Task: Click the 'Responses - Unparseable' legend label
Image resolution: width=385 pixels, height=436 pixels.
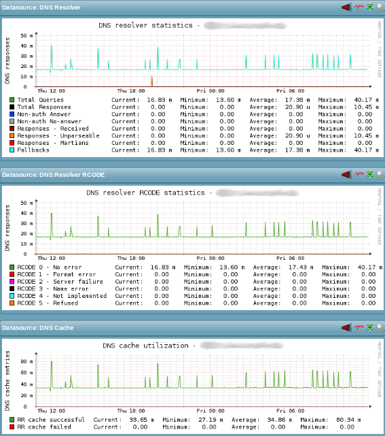Action: coord(58,135)
